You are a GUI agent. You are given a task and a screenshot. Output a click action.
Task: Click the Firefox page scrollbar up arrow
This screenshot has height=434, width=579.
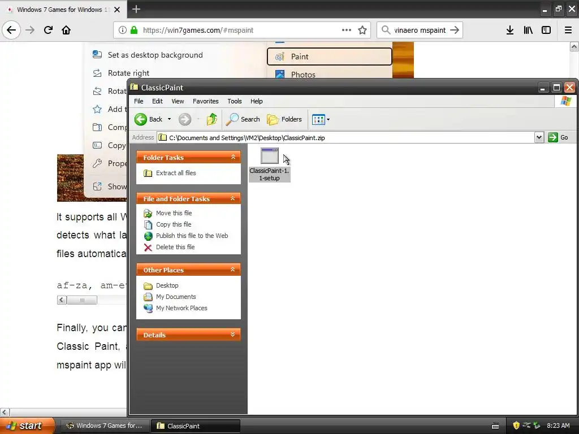tap(574, 46)
